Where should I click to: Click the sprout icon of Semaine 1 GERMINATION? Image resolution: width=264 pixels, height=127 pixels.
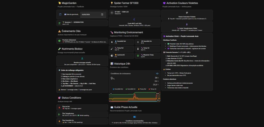click(x=59, y=23)
